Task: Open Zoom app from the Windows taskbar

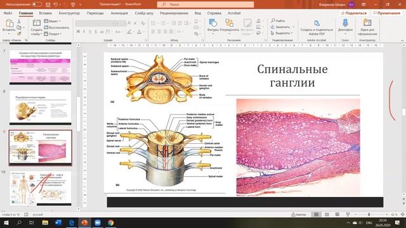Action: (x=98, y=222)
